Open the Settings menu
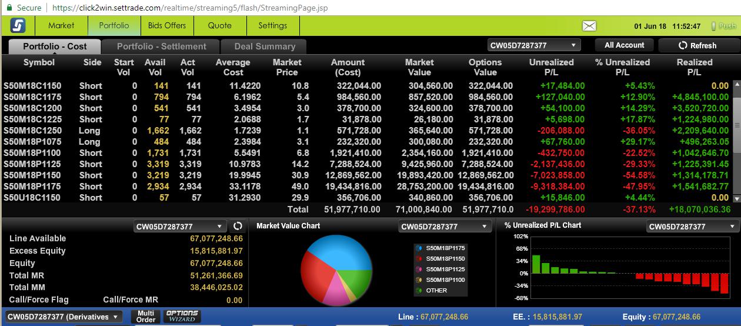The width and height of the screenshot is (741, 326). click(x=273, y=26)
